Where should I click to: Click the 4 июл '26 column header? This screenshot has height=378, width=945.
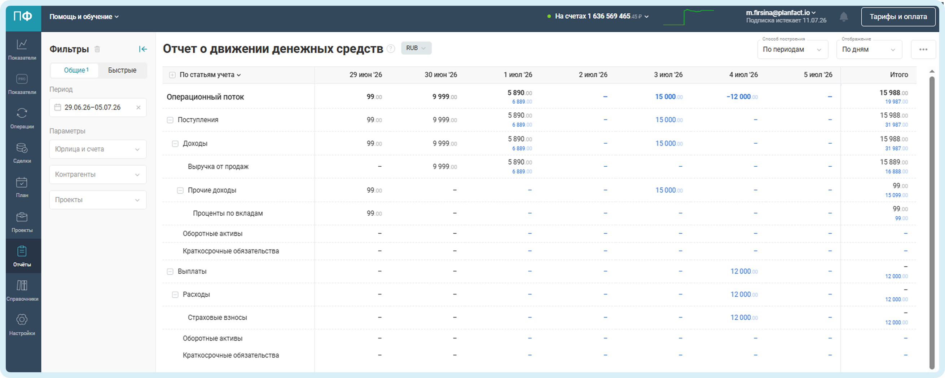(743, 75)
